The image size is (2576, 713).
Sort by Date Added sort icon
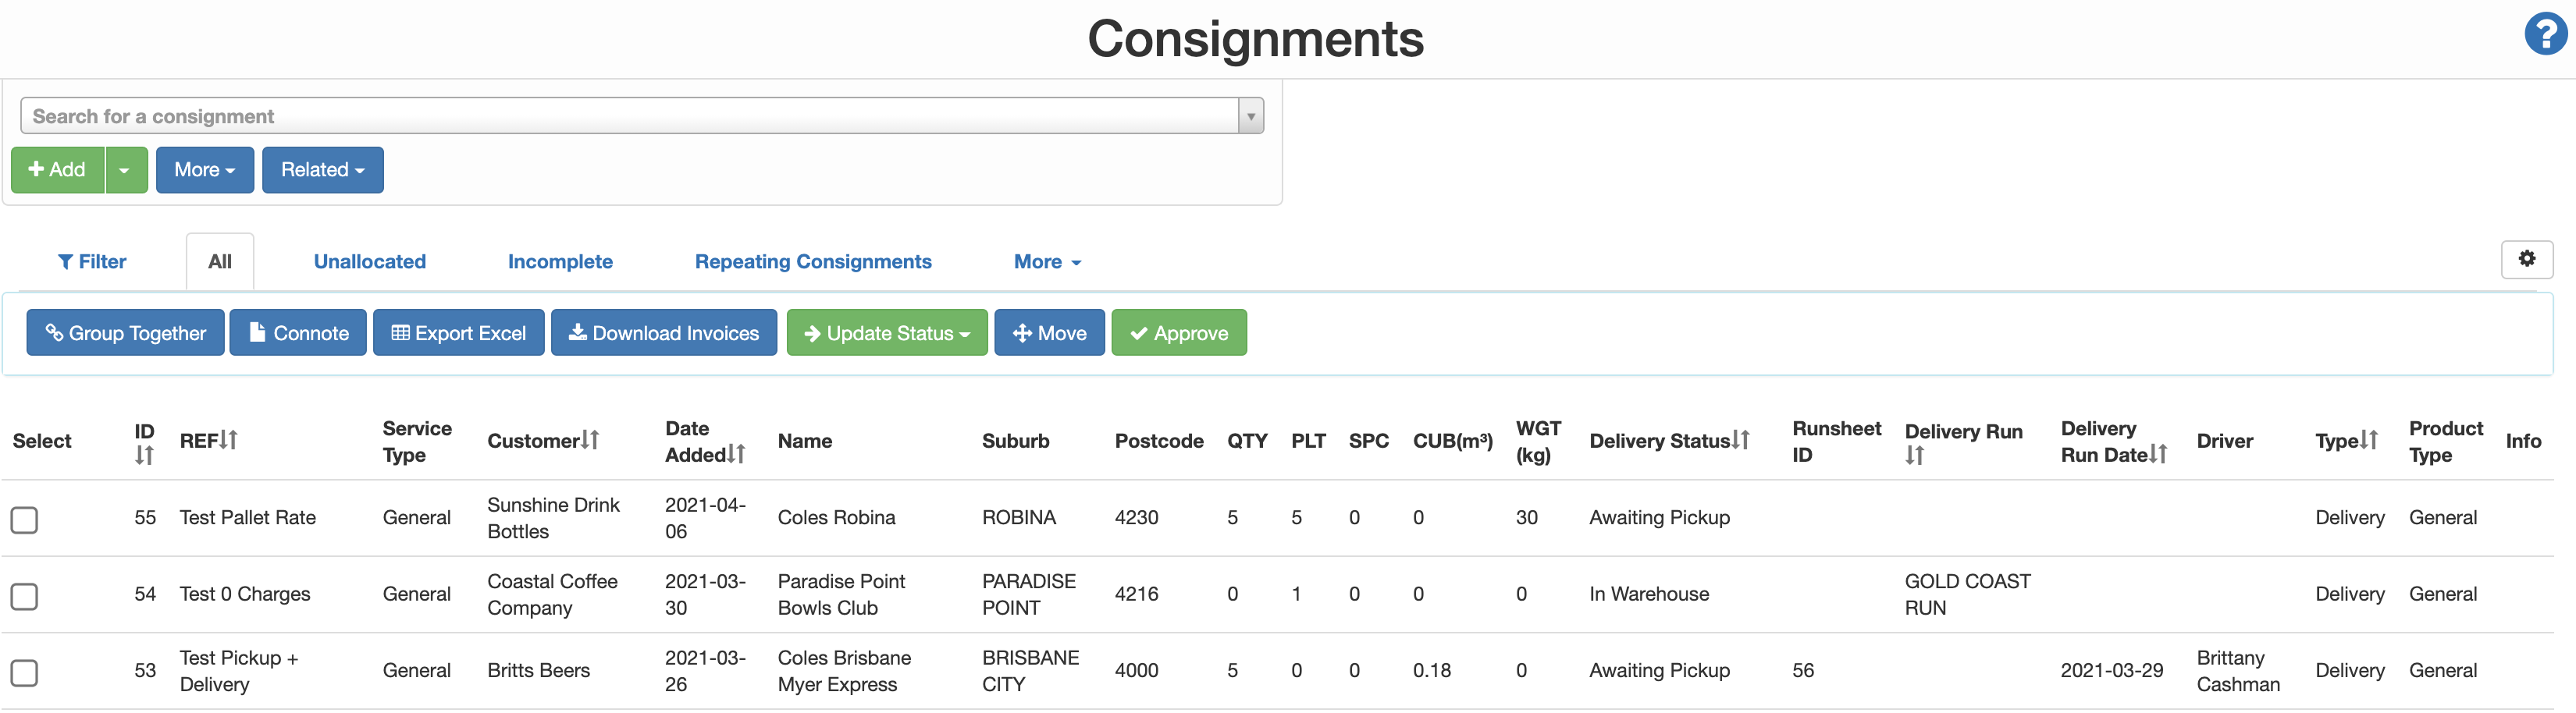(736, 454)
